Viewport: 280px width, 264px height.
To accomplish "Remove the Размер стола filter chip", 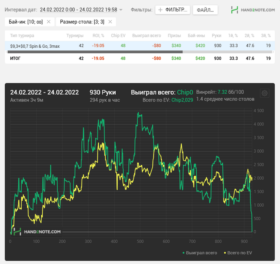I will 110,22.
